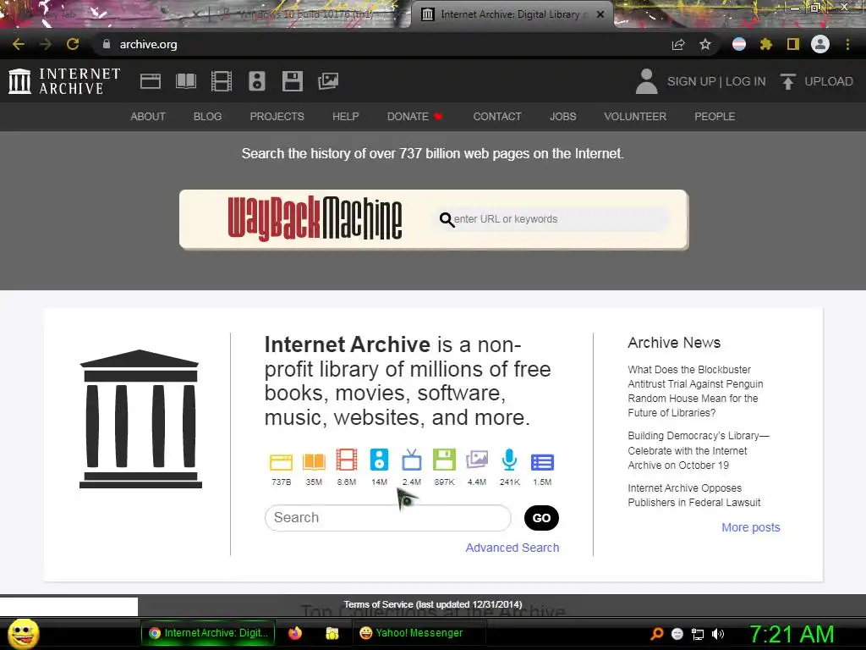Click the Internet Archive logo in the header
866x650 pixels.
point(64,81)
